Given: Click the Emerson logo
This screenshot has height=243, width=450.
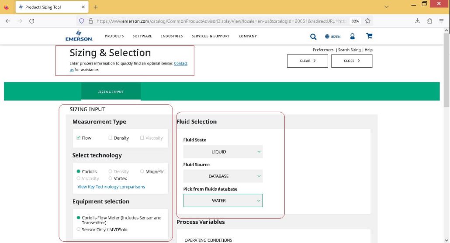Looking at the screenshot, I should click(x=79, y=36).
